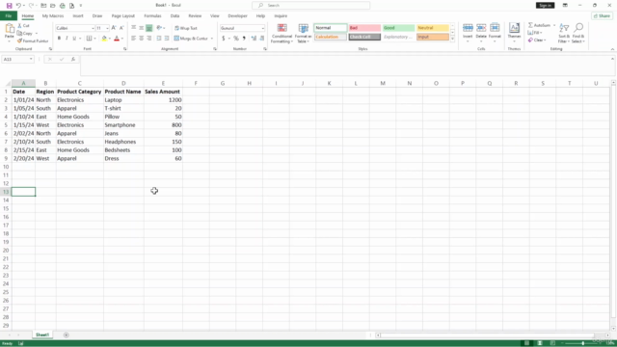Click the Insert Function fx icon
This screenshot has height=347, width=617.
(x=73, y=59)
